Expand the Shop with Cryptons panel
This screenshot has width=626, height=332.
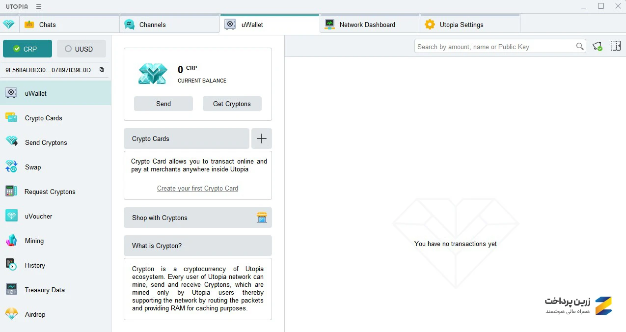coord(197,218)
